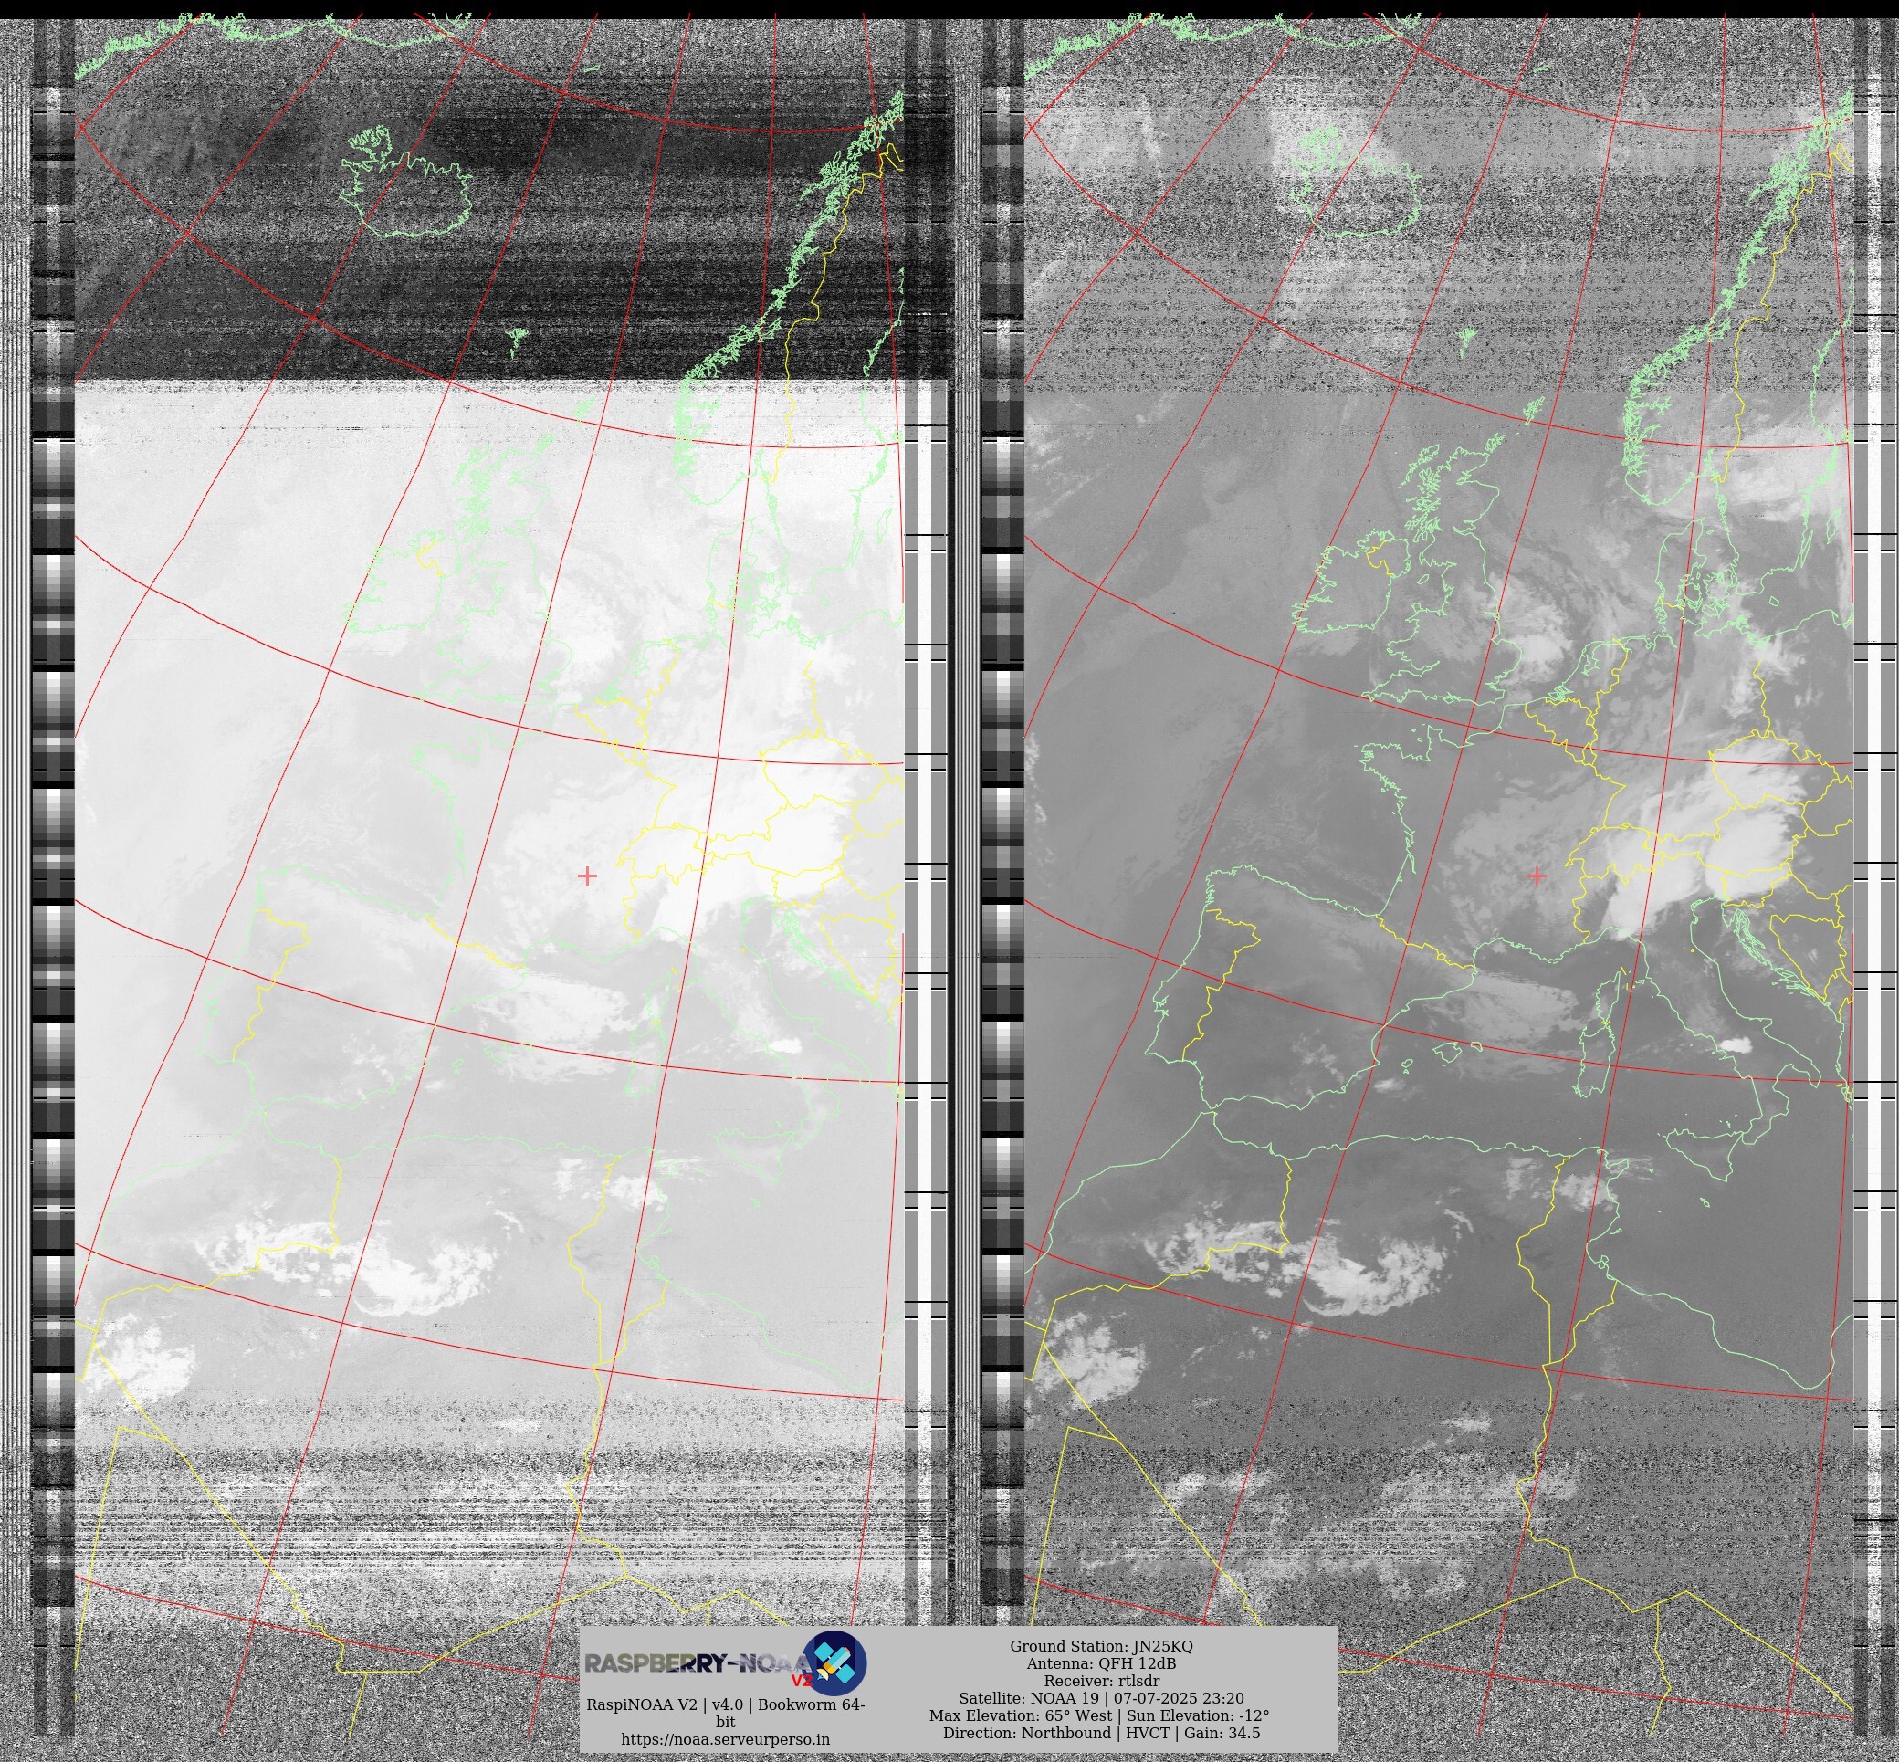The height and width of the screenshot is (1762, 1899).
Task: Click the Satellite: NOAA 19 date line
Action: 1101,1697
